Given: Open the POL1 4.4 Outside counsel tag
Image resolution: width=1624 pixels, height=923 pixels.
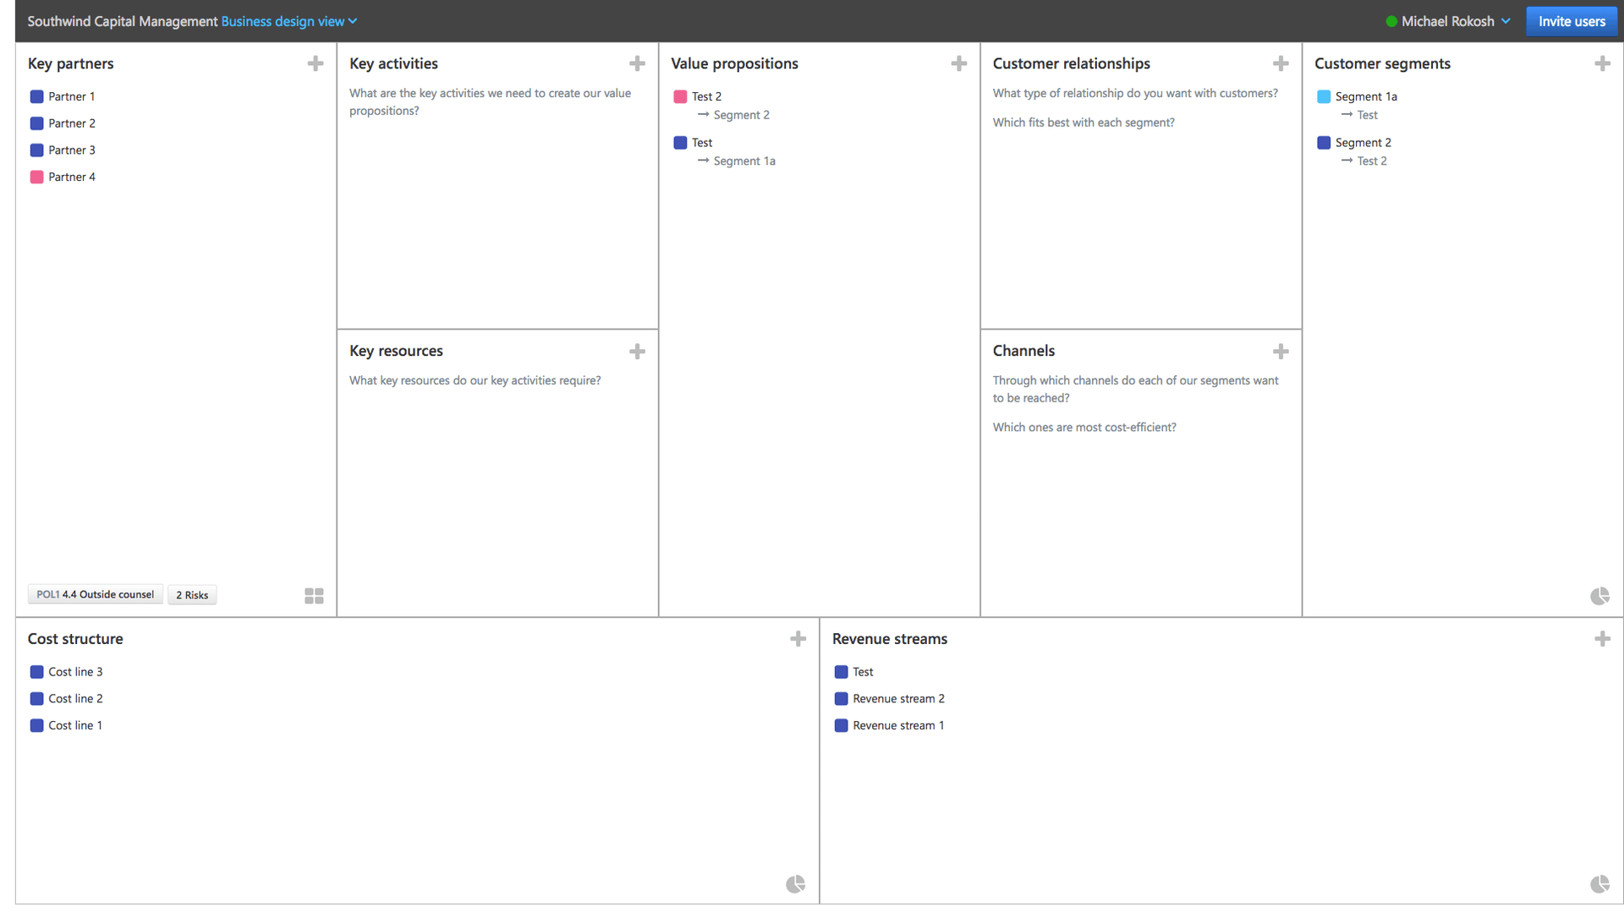Looking at the screenshot, I should 96,595.
